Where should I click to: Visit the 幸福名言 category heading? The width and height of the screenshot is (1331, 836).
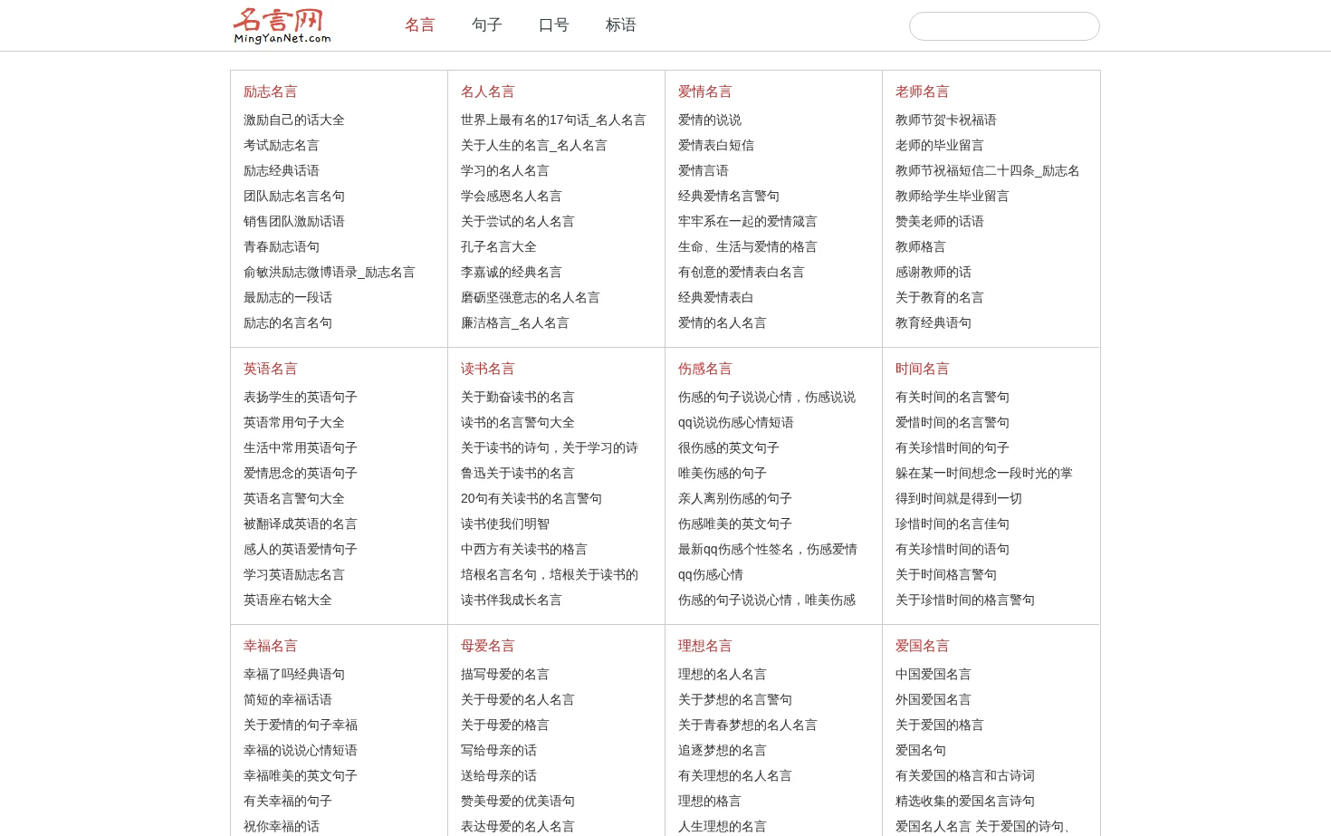(x=270, y=646)
